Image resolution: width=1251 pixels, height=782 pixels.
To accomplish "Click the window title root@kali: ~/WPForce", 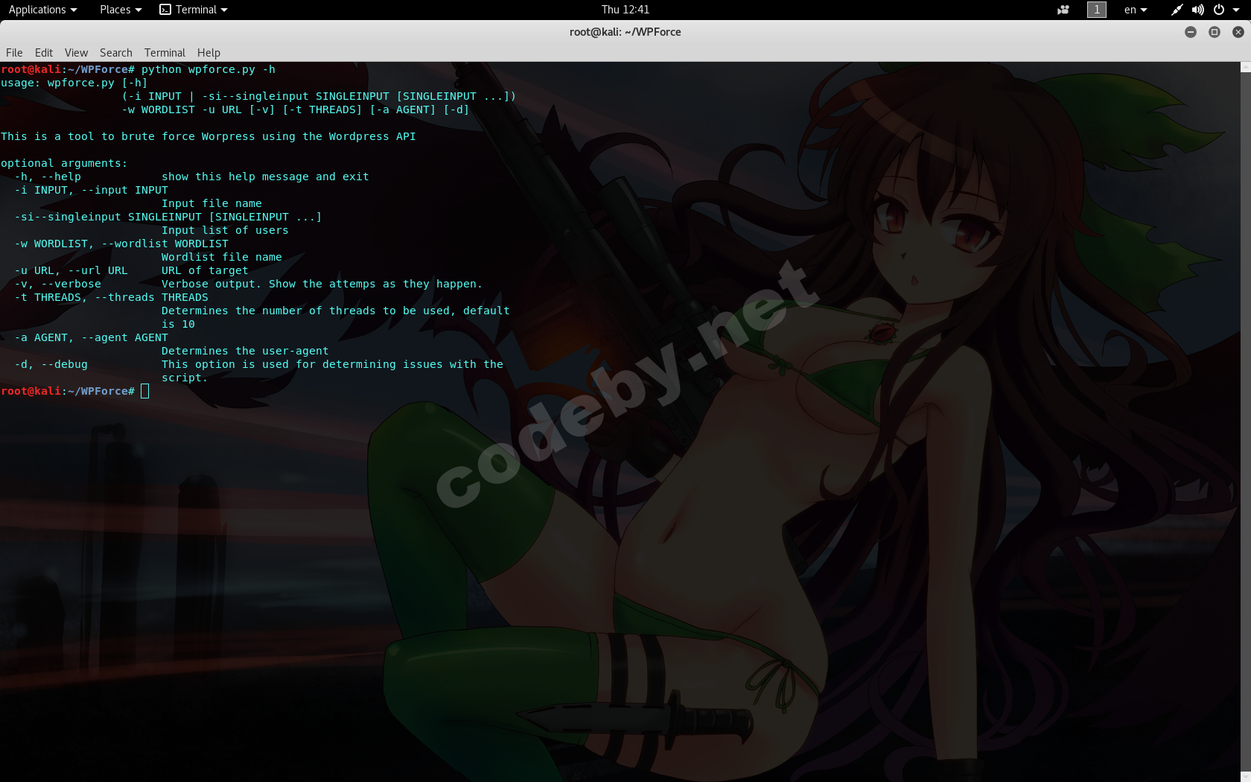I will tap(625, 32).
